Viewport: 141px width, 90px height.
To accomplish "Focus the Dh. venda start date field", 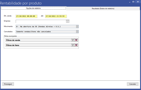I will coord(26,16).
